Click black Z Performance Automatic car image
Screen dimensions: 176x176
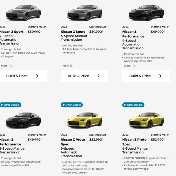click(146, 13)
